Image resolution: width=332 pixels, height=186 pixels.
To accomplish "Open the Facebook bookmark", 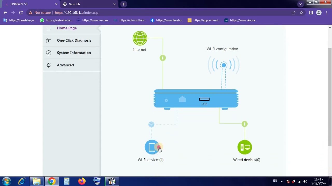I will pos(167,20).
